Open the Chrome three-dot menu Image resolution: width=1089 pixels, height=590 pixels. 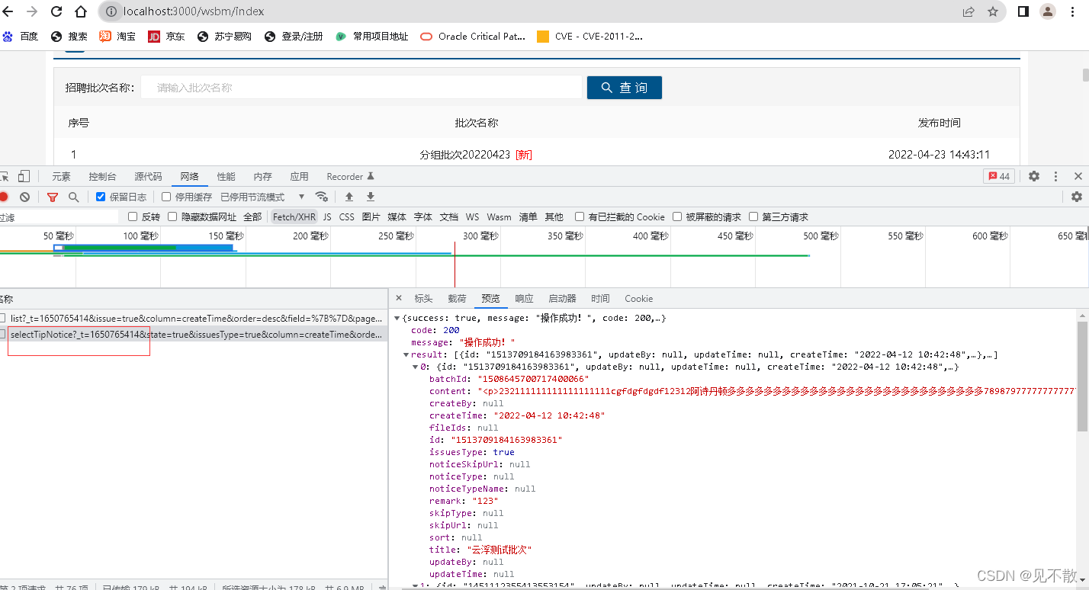tap(1074, 11)
